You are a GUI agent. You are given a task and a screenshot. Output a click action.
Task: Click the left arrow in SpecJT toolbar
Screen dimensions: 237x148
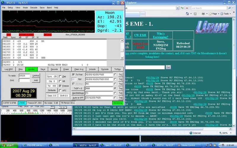click(x=60, y=107)
